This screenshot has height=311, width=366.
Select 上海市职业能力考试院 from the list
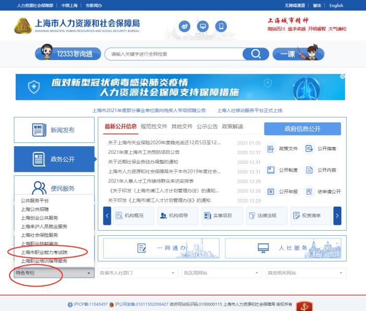(x=44, y=252)
